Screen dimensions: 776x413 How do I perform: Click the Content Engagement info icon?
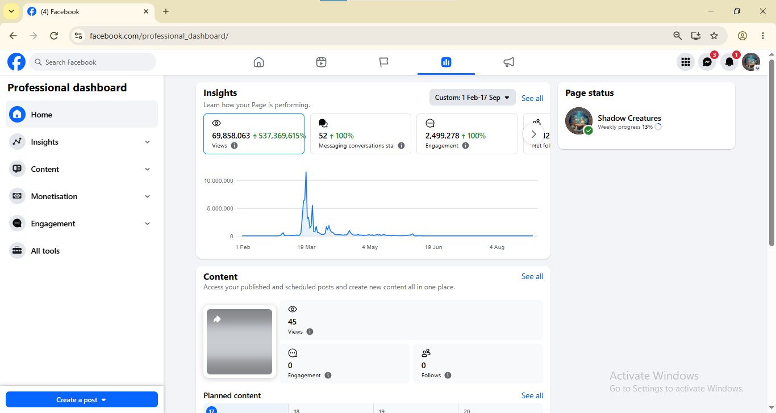point(328,376)
